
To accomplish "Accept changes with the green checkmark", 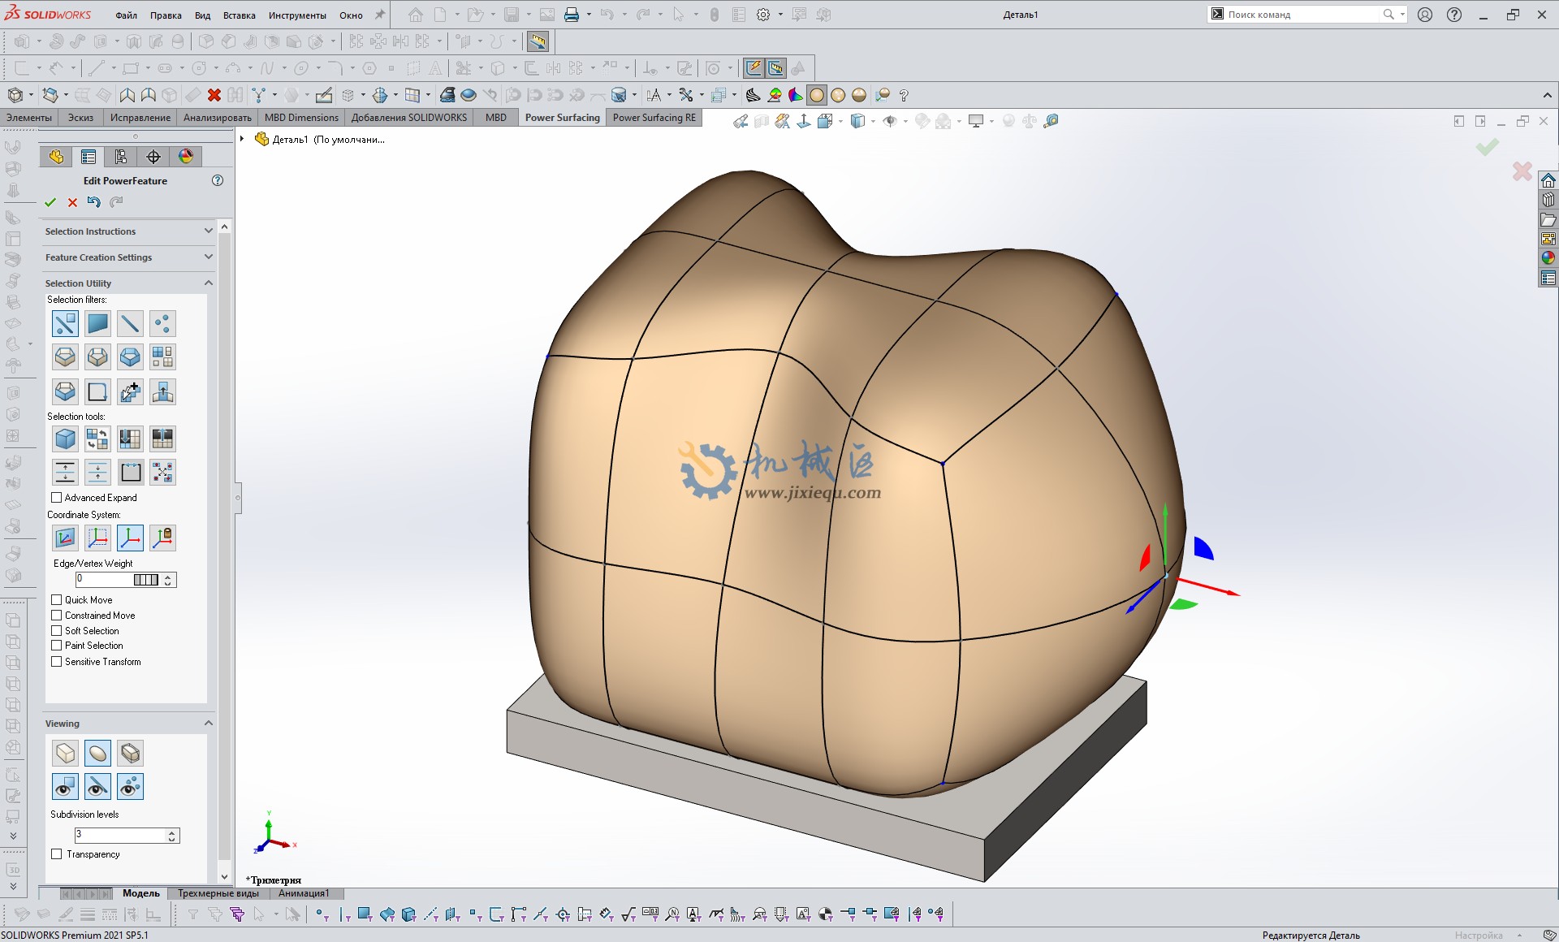I will click(50, 202).
